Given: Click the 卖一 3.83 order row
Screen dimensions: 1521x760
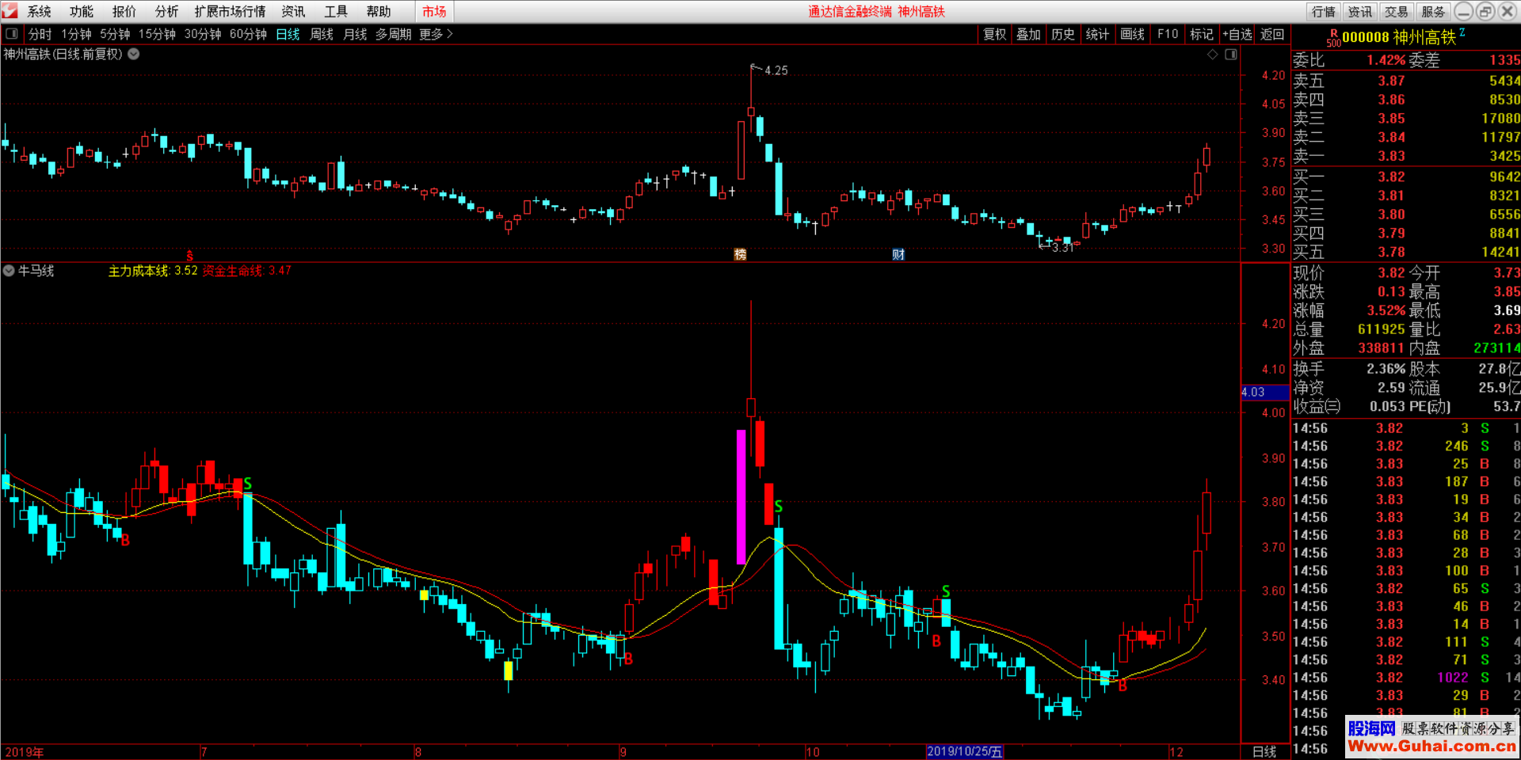Looking at the screenshot, I should click(1406, 156).
